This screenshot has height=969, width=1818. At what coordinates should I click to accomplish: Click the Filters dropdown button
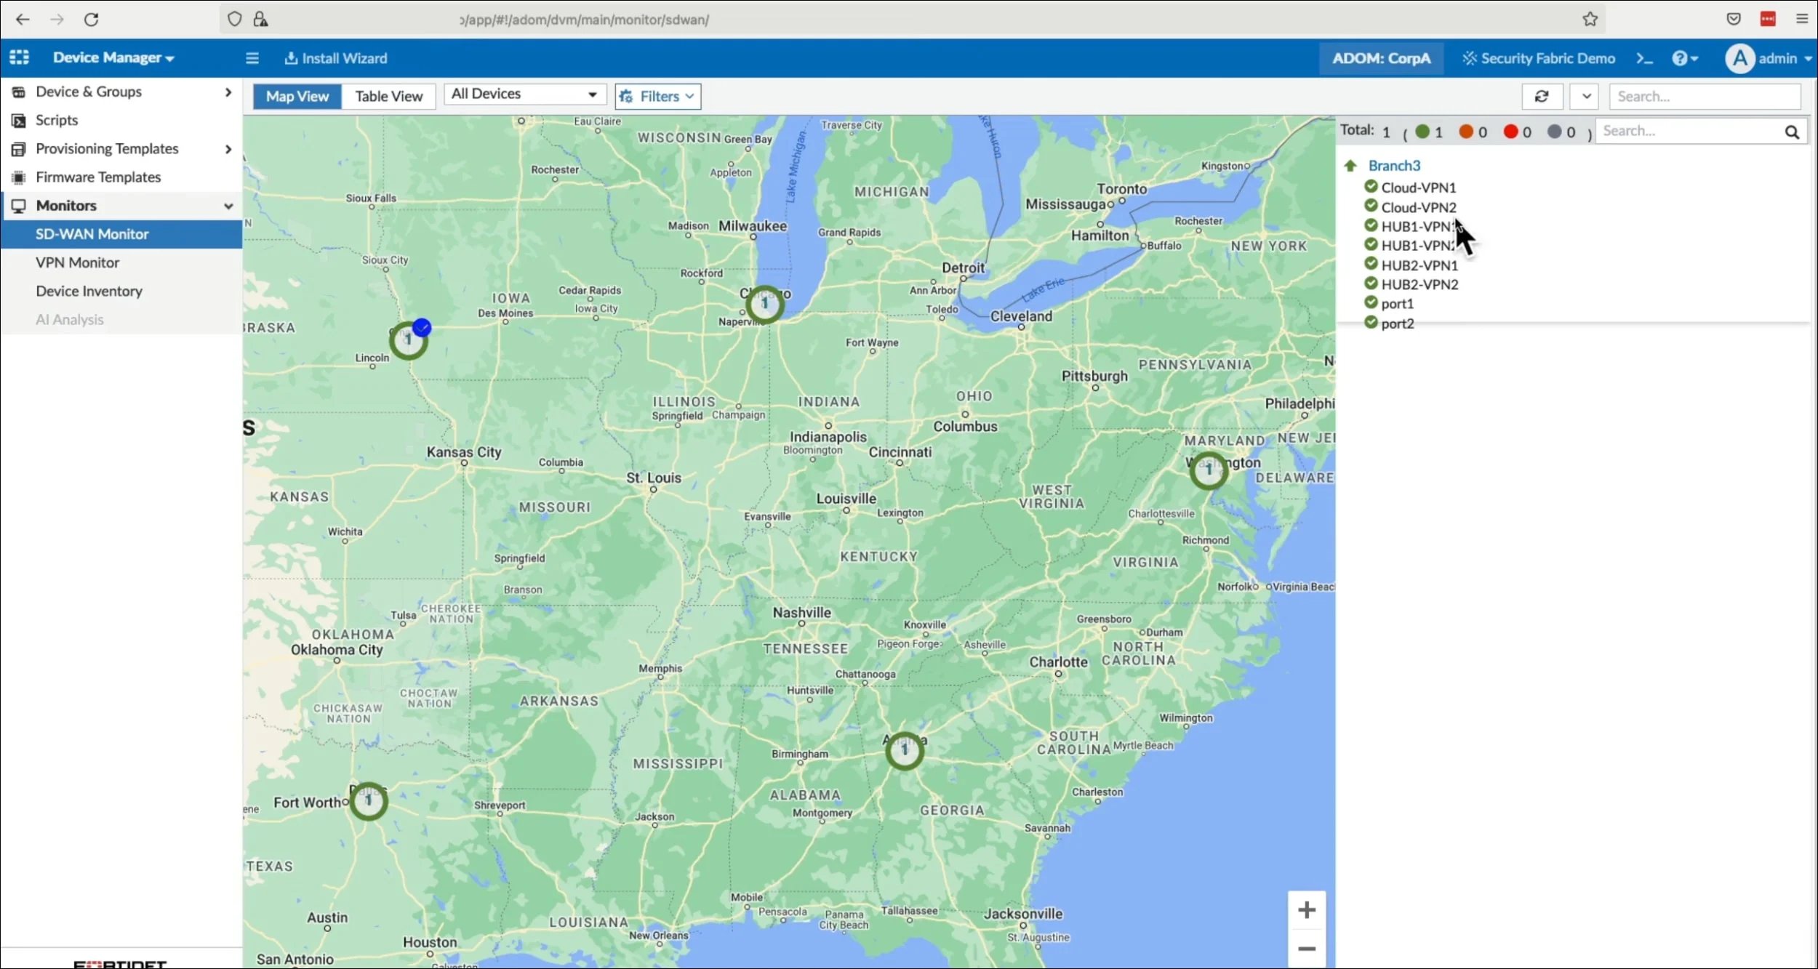pyautogui.click(x=659, y=96)
